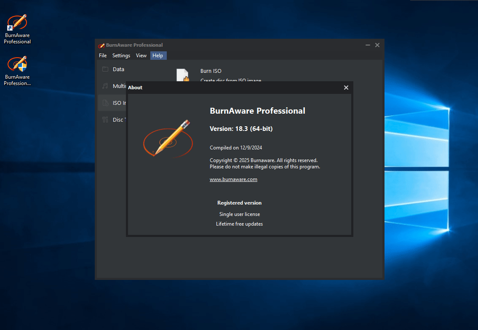
Task: Click the pencil and disc logo in About
Action: pyautogui.click(x=168, y=138)
